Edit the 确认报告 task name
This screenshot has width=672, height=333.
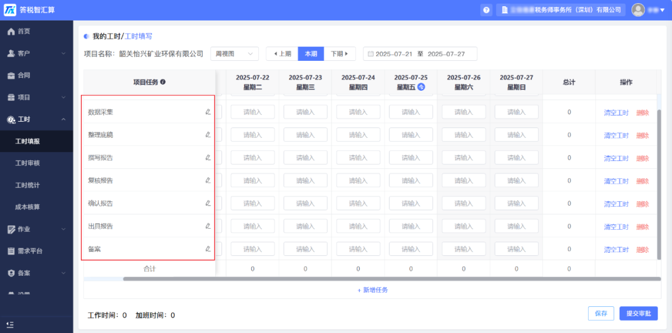coord(208,203)
